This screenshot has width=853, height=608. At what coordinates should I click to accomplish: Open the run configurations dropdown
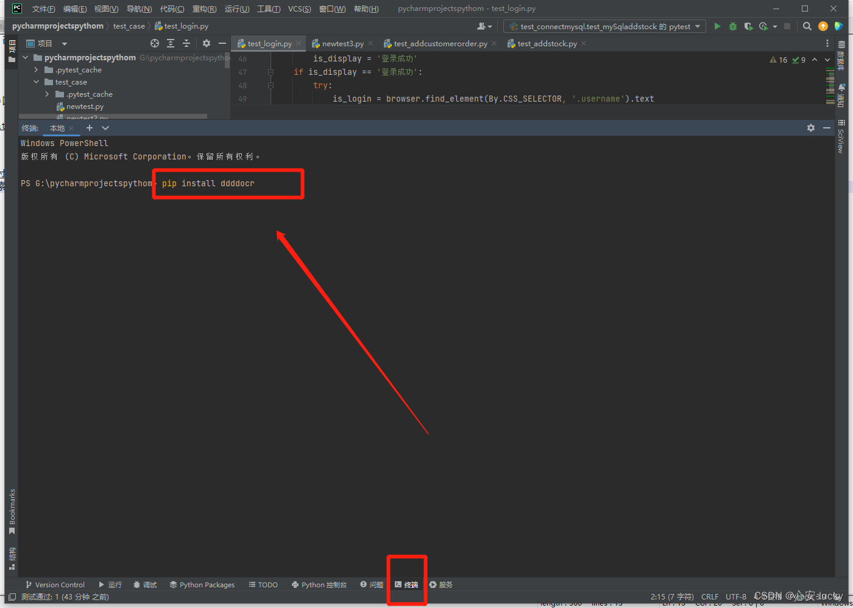tap(697, 26)
